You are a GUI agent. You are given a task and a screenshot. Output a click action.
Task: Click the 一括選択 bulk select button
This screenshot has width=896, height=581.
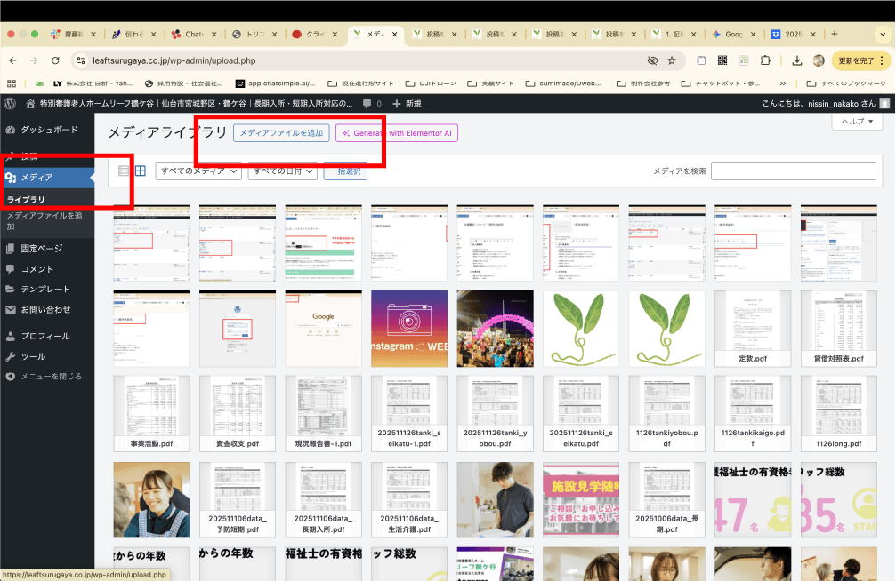click(345, 171)
